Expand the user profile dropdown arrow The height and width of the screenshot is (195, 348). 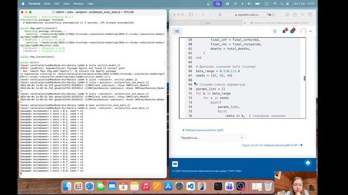pyautogui.click(x=310, y=31)
